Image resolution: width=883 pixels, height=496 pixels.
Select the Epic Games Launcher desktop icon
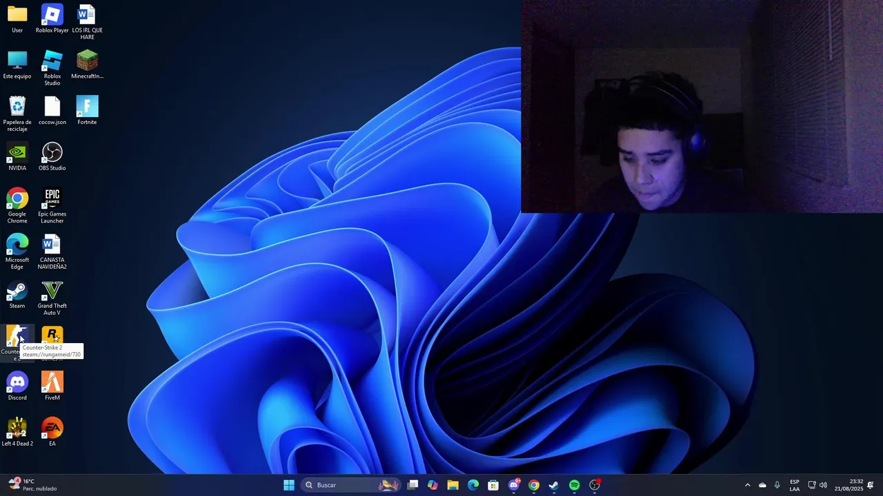(52, 206)
